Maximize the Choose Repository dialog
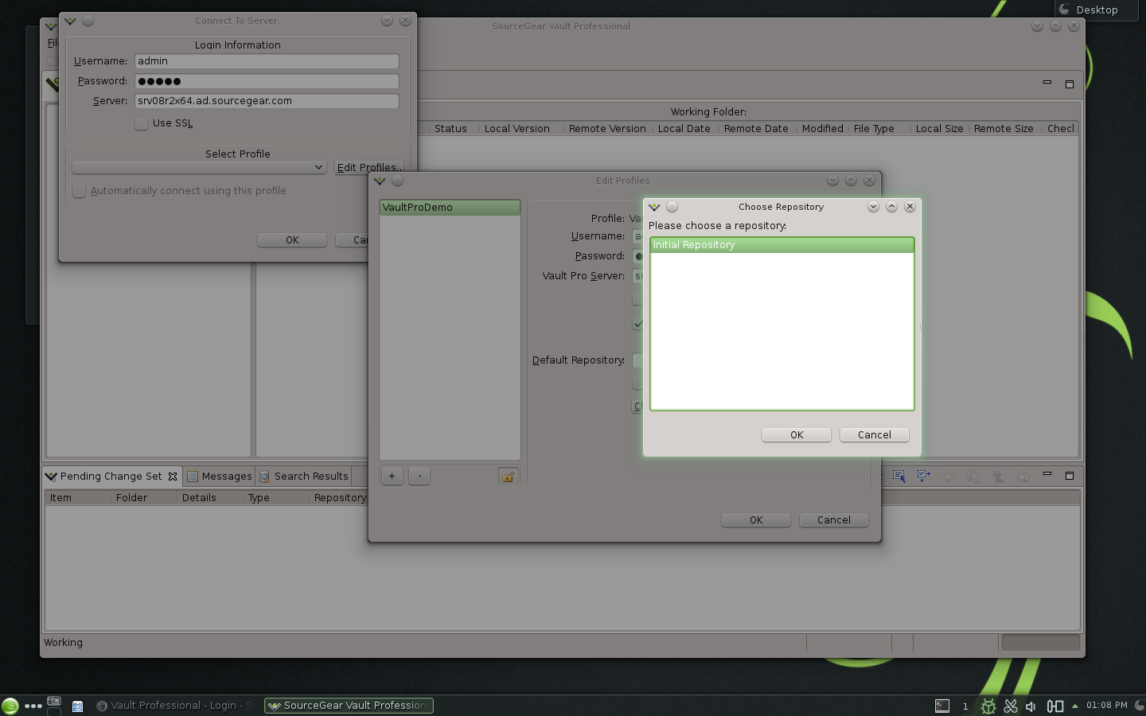Image resolution: width=1146 pixels, height=716 pixels. (x=891, y=207)
